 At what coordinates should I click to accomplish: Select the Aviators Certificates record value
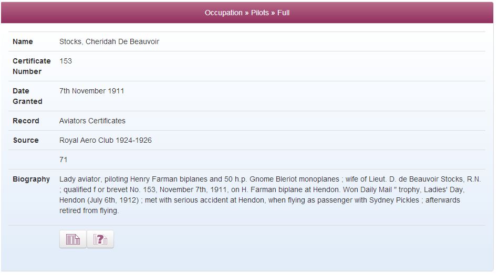pos(92,121)
